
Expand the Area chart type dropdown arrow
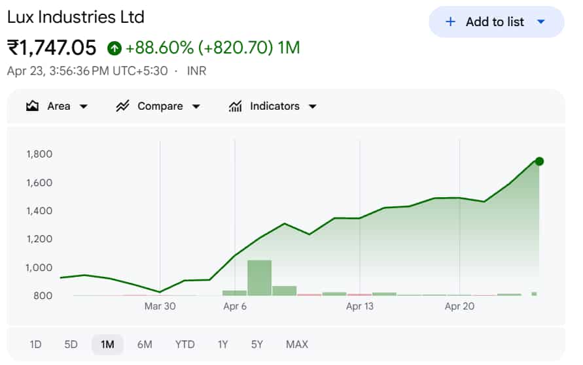coord(84,107)
